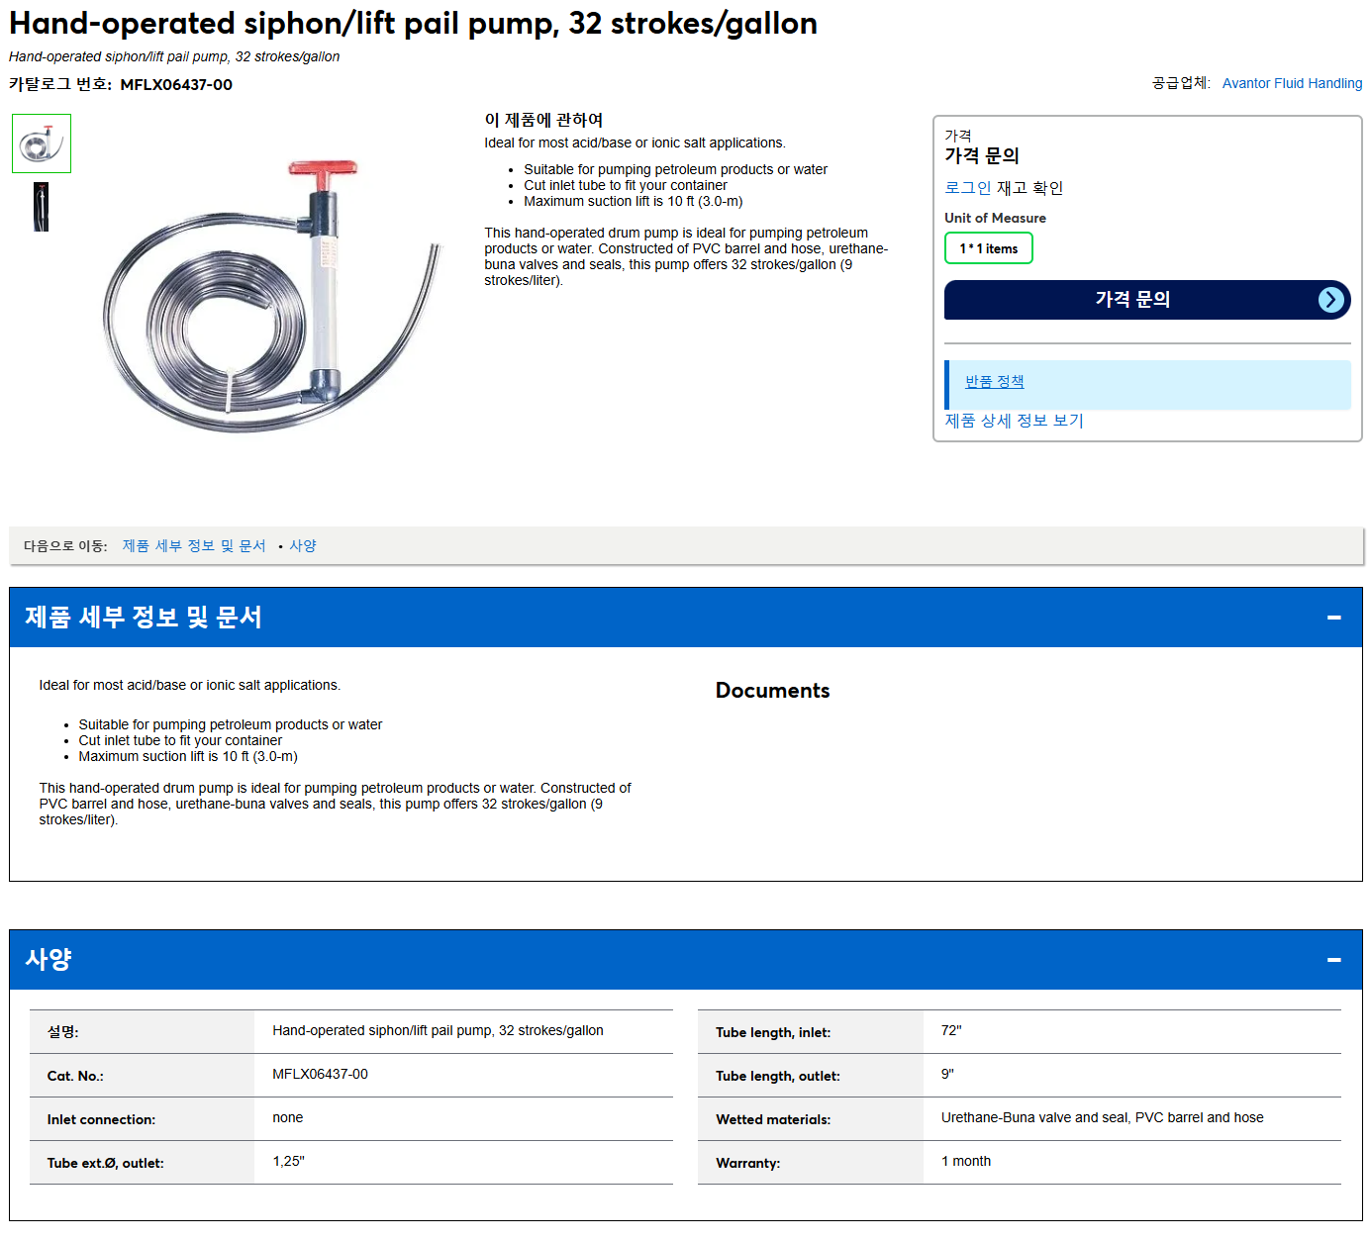Image resolution: width=1370 pixels, height=1241 pixels.
Task: Click the 제품 세부 정보 및 문서 header title
Action: pyautogui.click(x=144, y=618)
